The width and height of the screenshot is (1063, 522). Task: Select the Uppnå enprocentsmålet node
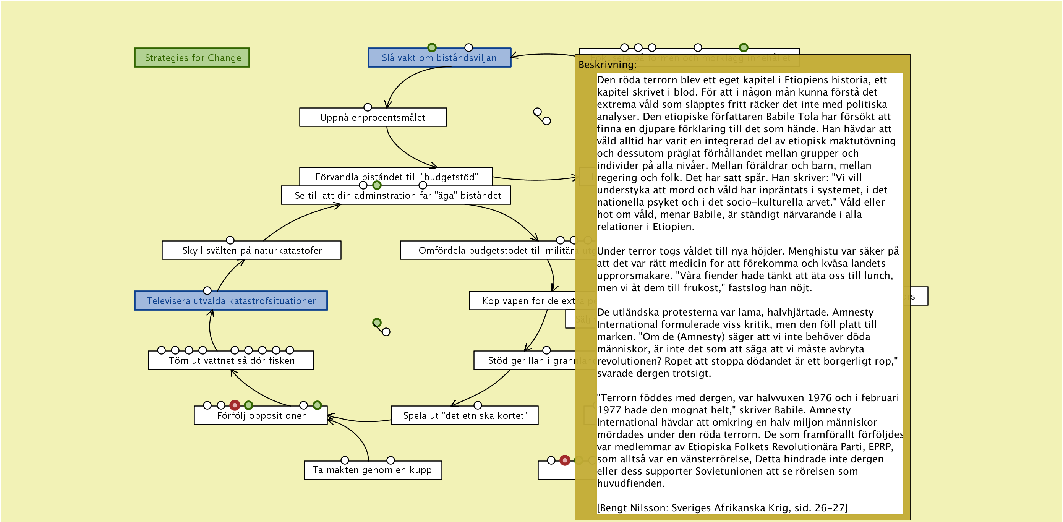click(x=373, y=118)
